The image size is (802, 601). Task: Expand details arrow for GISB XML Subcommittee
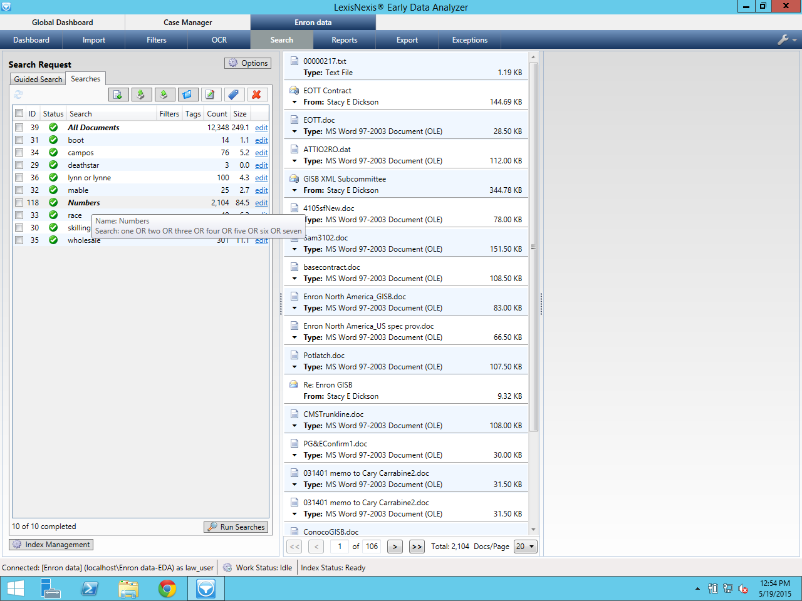click(294, 190)
